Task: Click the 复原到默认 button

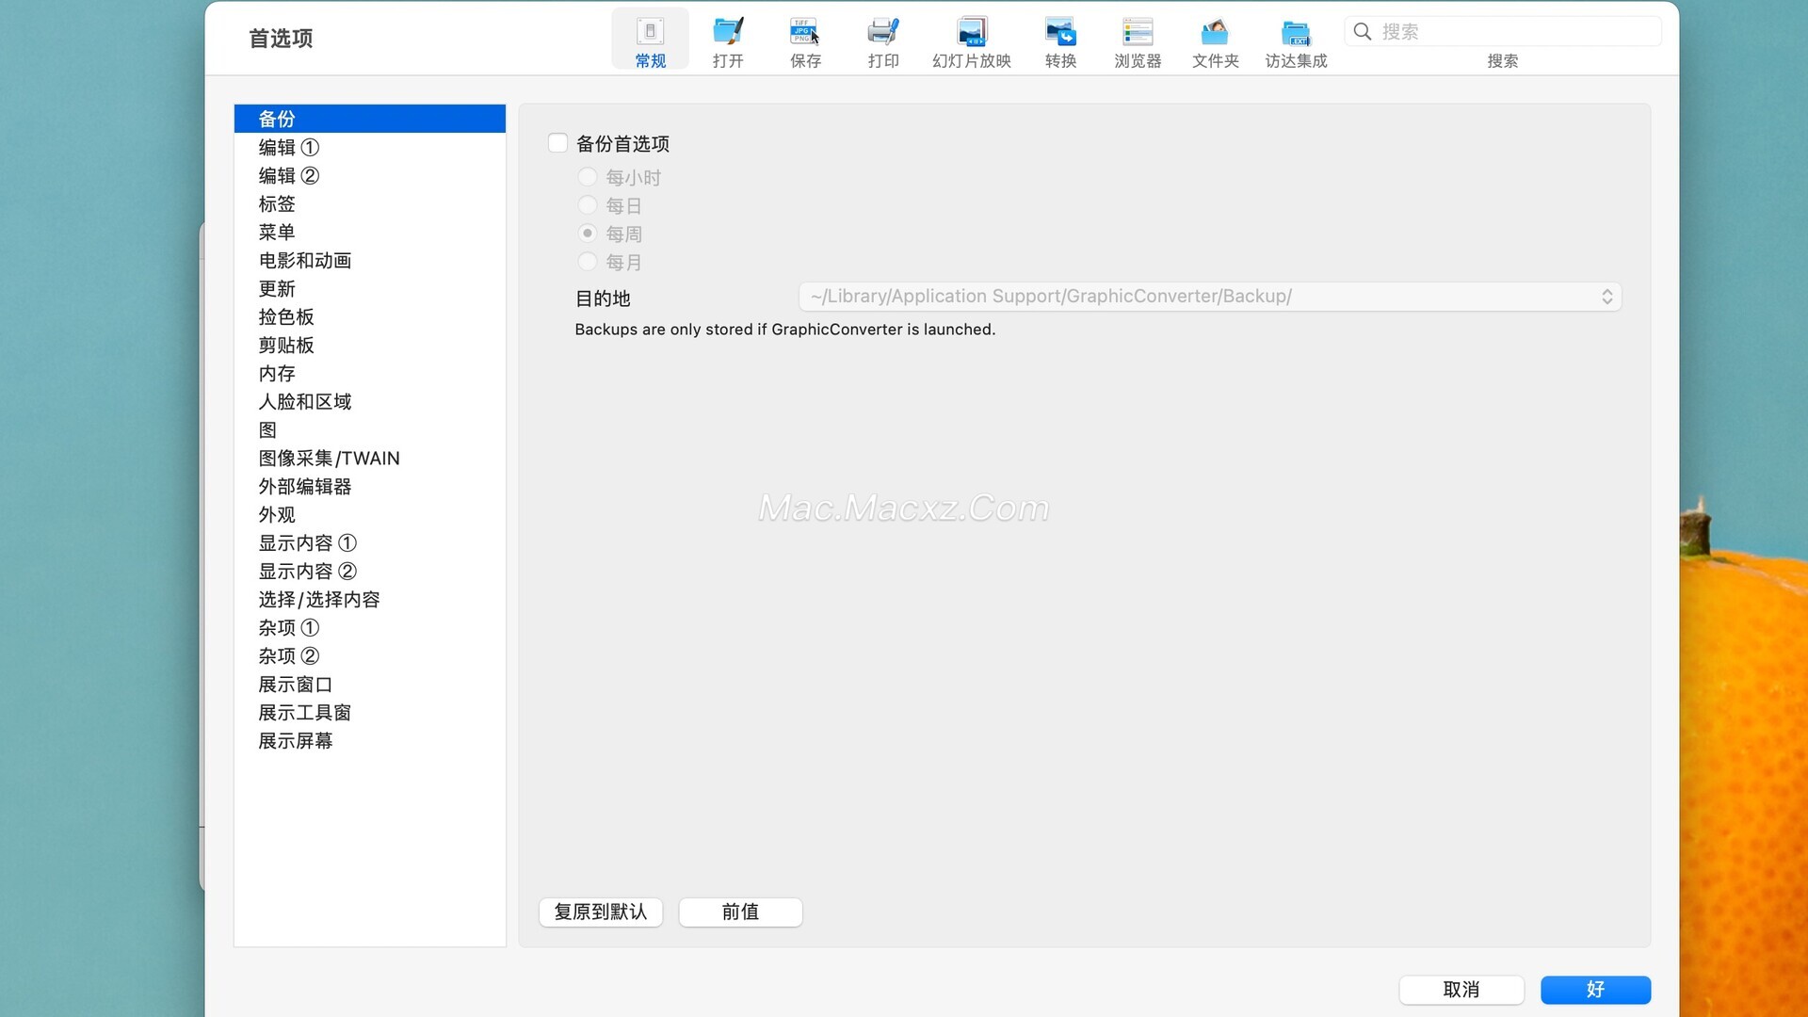Action: [x=601, y=912]
